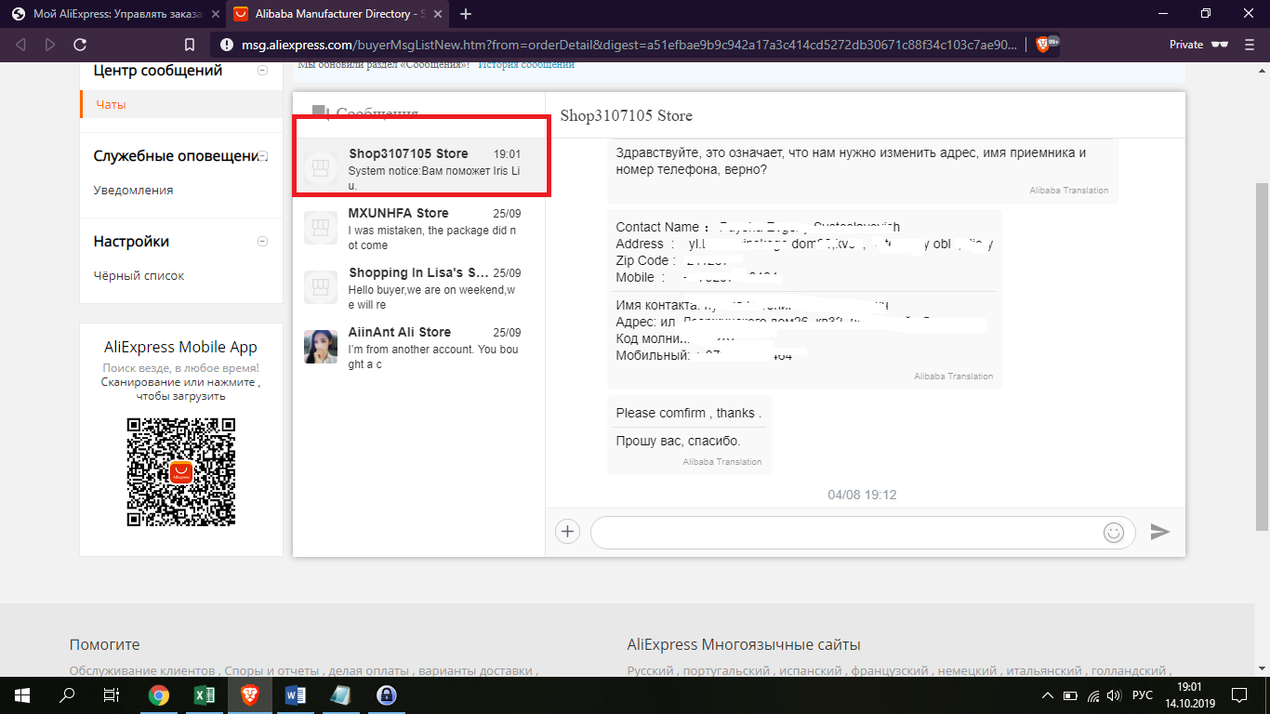1270x714 pixels.
Task: Click the "Прошу вас, спасибо." translated message
Action: point(678,441)
